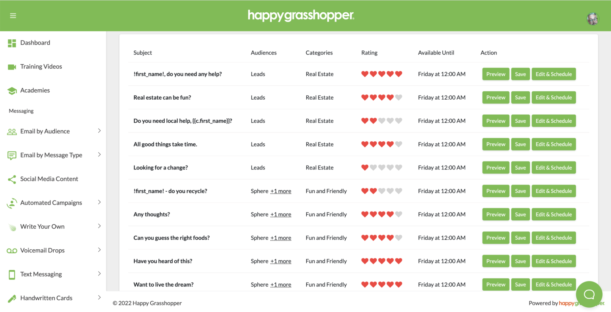The image size is (611, 312).
Task: Open the user profile avatar
Action: coord(592,19)
